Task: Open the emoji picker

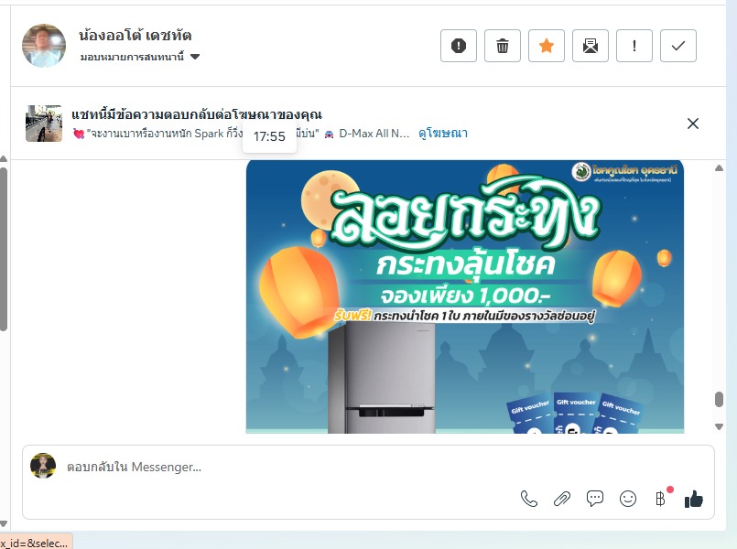Action: [x=628, y=499]
